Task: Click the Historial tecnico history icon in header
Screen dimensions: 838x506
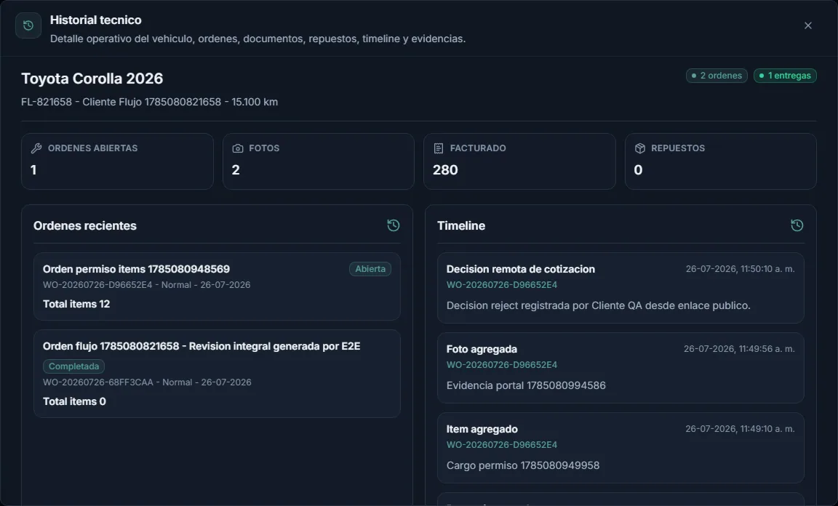Action: (x=28, y=25)
